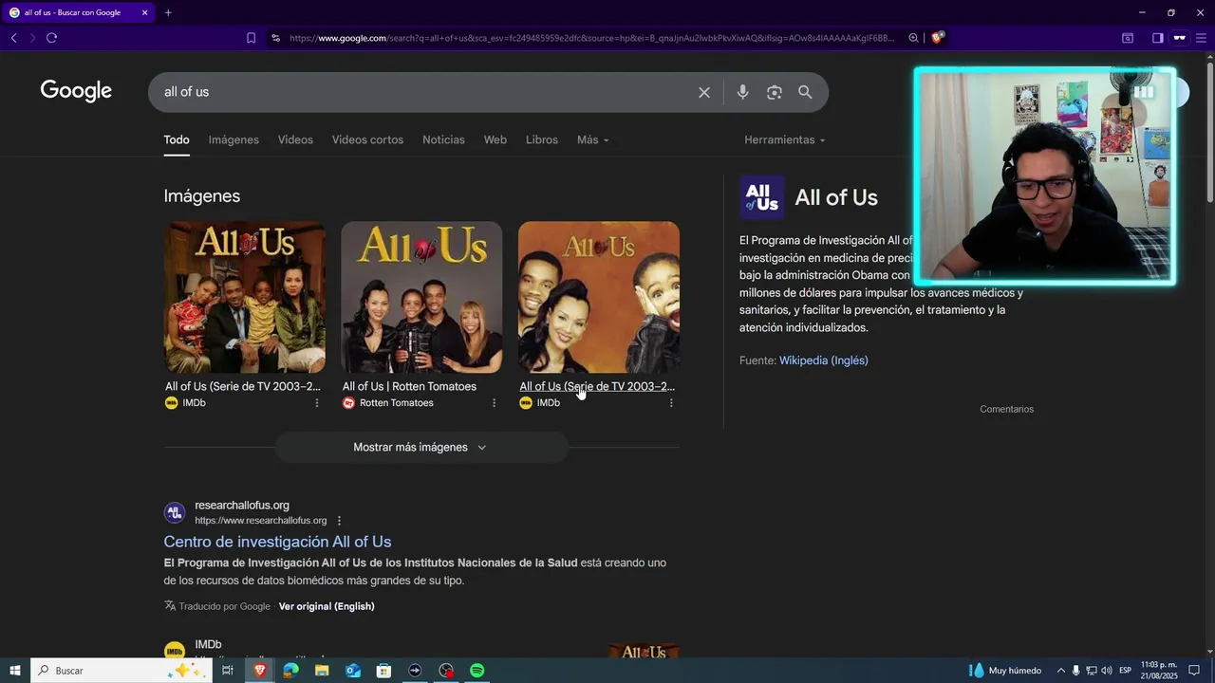Viewport: 1215px width, 683px height.
Task: Close the 'all of us' browser tab
Action: (x=144, y=12)
